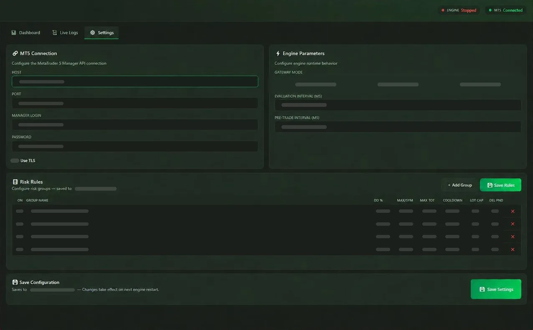Click 'Configure the MetaTrader 5 Manager API connection' text

point(59,63)
